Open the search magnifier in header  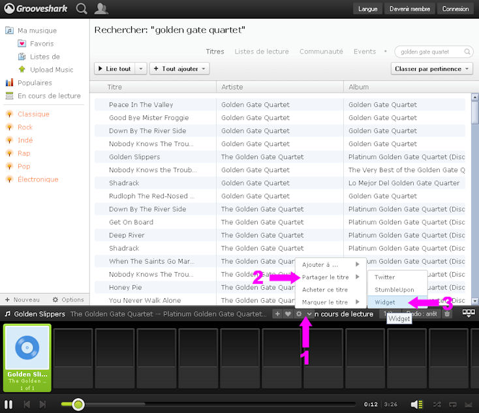click(x=82, y=8)
